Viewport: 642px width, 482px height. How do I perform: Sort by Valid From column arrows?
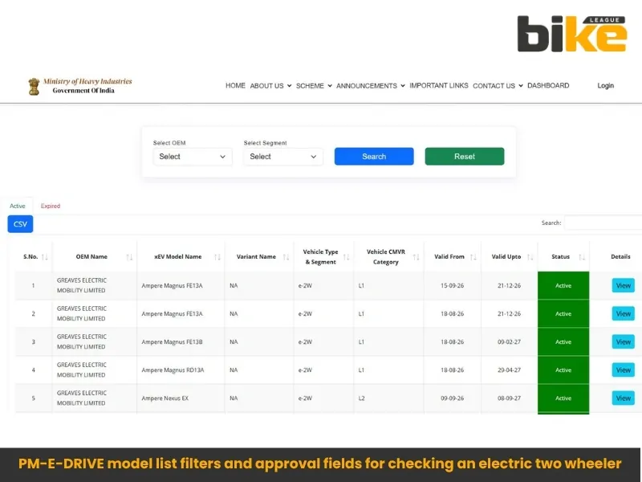pyautogui.click(x=473, y=257)
